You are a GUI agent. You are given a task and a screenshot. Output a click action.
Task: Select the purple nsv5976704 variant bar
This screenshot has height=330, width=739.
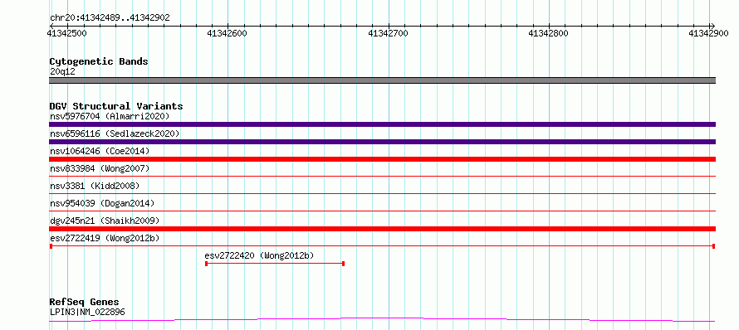382,124
